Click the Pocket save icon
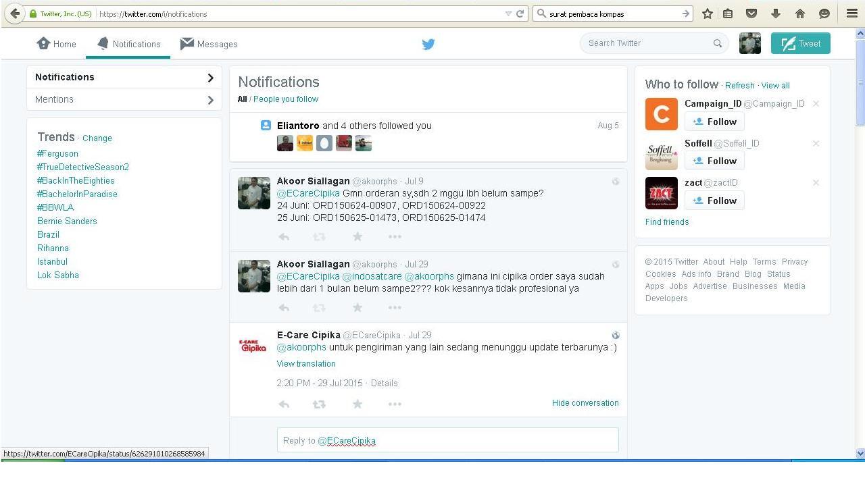 pyautogui.click(x=751, y=14)
